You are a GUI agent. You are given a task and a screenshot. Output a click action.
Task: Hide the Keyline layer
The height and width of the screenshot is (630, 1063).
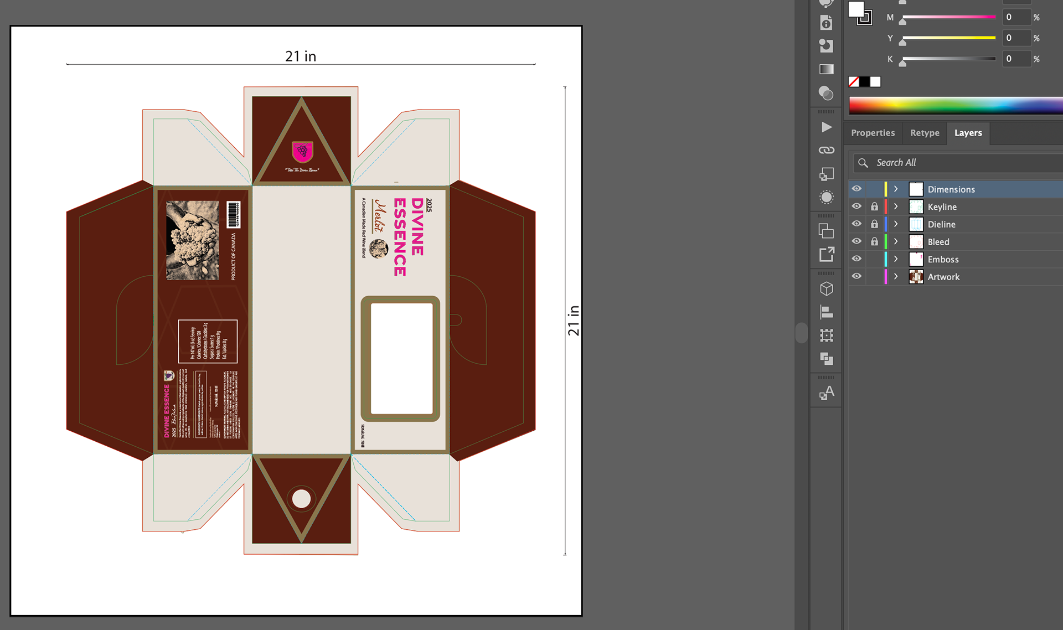[x=856, y=206]
